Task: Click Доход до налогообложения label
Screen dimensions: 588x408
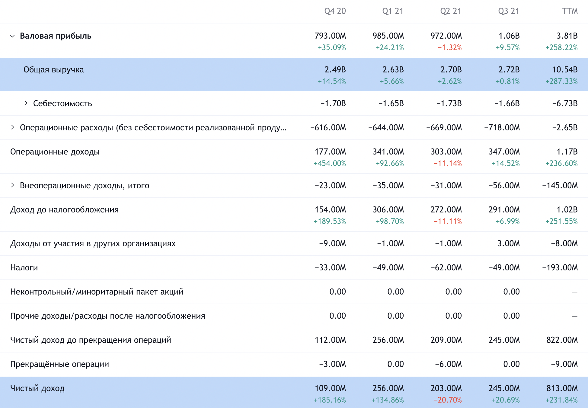Action: point(64,210)
